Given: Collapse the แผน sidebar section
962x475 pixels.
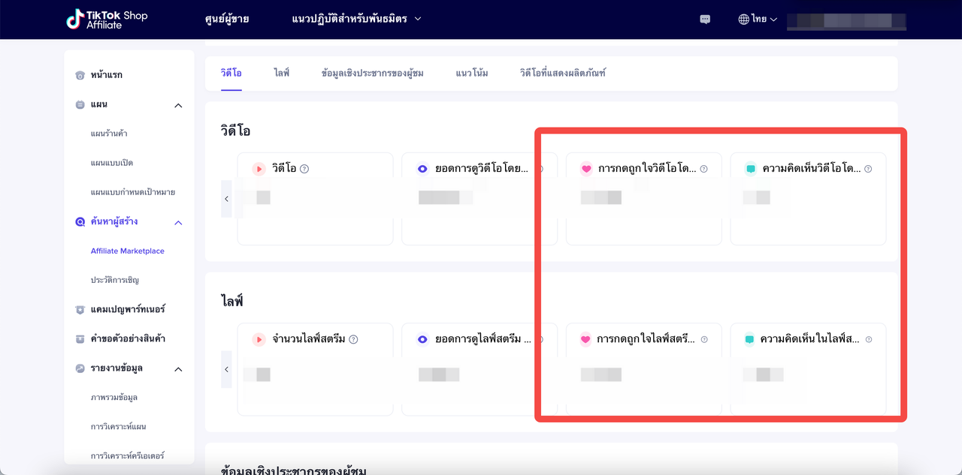Looking at the screenshot, I should (x=178, y=105).
